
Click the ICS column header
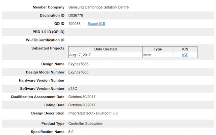coord(185,49)
